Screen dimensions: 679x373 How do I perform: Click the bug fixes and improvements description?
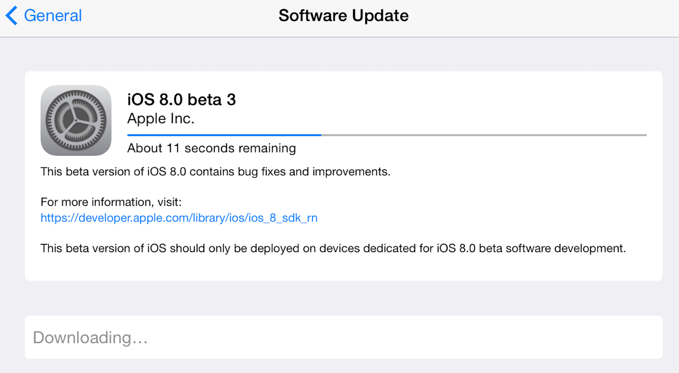[215, 172]
